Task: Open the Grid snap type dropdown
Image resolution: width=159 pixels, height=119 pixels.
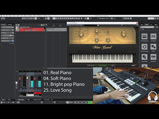Action: click(x=94, y=19)
